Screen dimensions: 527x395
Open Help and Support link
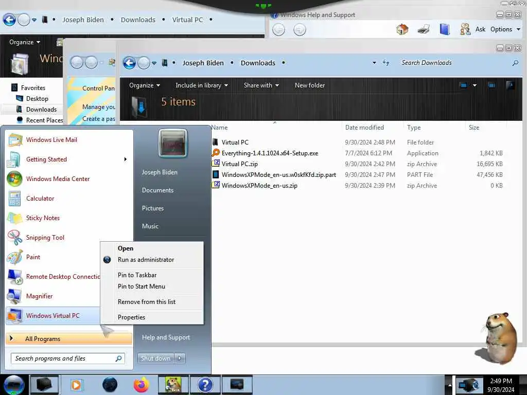point(166,337)
